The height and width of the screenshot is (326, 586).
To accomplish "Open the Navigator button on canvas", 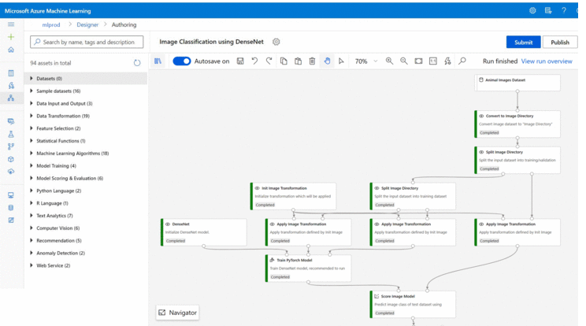I will click(177, 313).
